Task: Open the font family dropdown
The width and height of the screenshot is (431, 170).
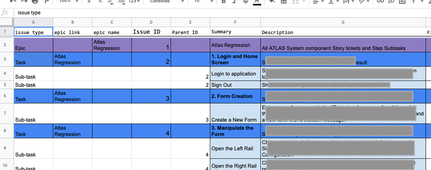Action: pyautogui.click(x=167, y=2)
